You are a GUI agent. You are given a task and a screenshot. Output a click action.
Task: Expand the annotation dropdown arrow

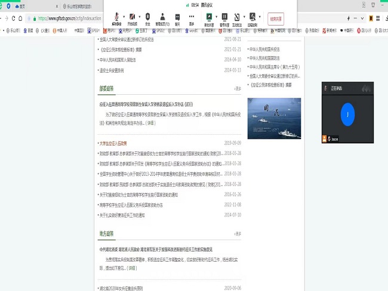[244, 17]
